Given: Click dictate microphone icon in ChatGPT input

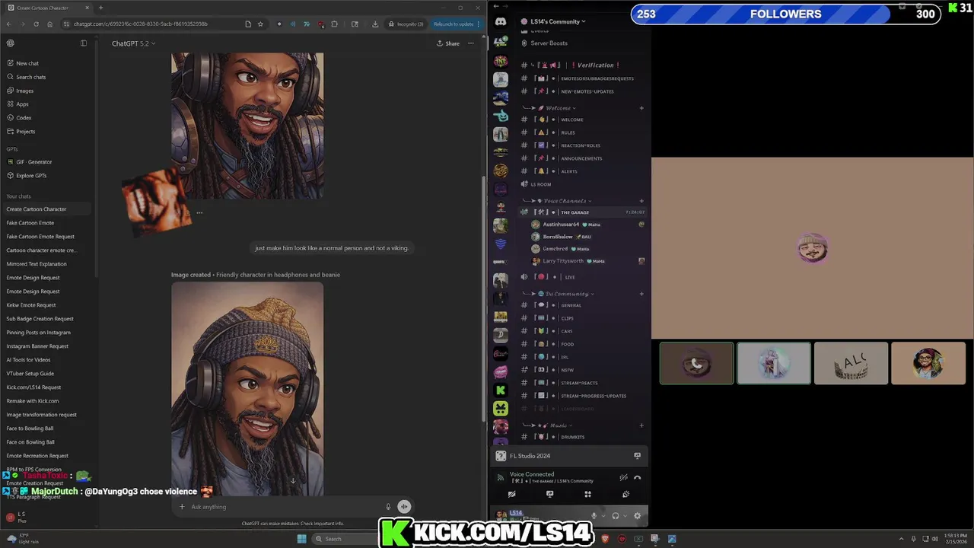Looking at the screenshot, I should coord(388,507).
